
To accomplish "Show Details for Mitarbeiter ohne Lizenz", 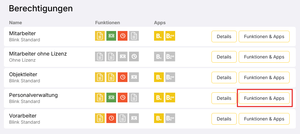I will pos(224,57).
